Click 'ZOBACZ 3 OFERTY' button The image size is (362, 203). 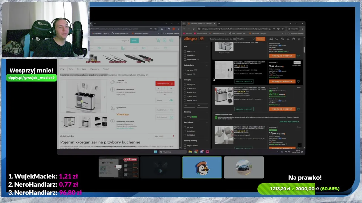[x=244, y=81]
